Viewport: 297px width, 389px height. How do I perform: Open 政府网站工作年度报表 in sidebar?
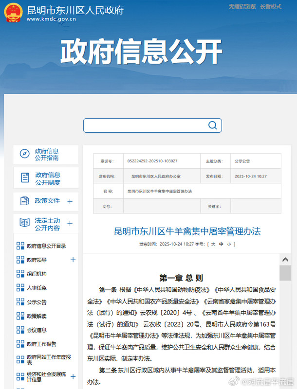49,359
